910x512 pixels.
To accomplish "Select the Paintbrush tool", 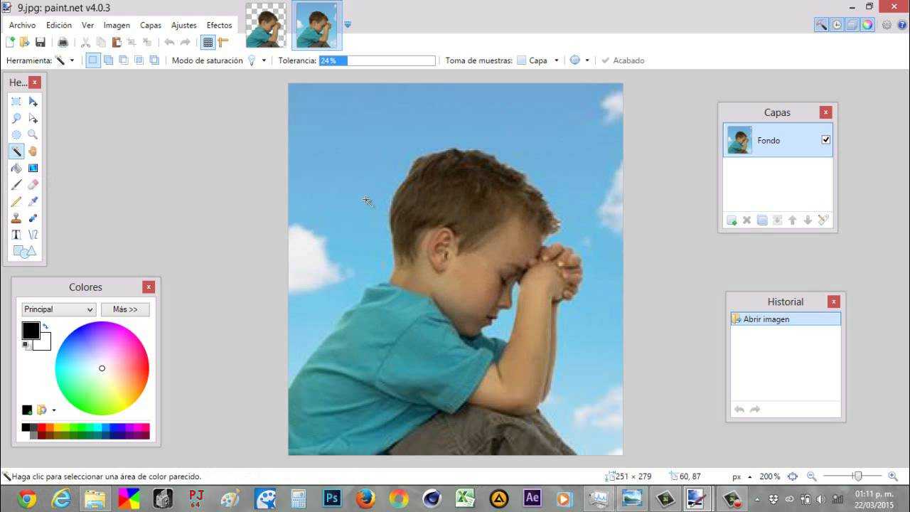I will [16, 185].
